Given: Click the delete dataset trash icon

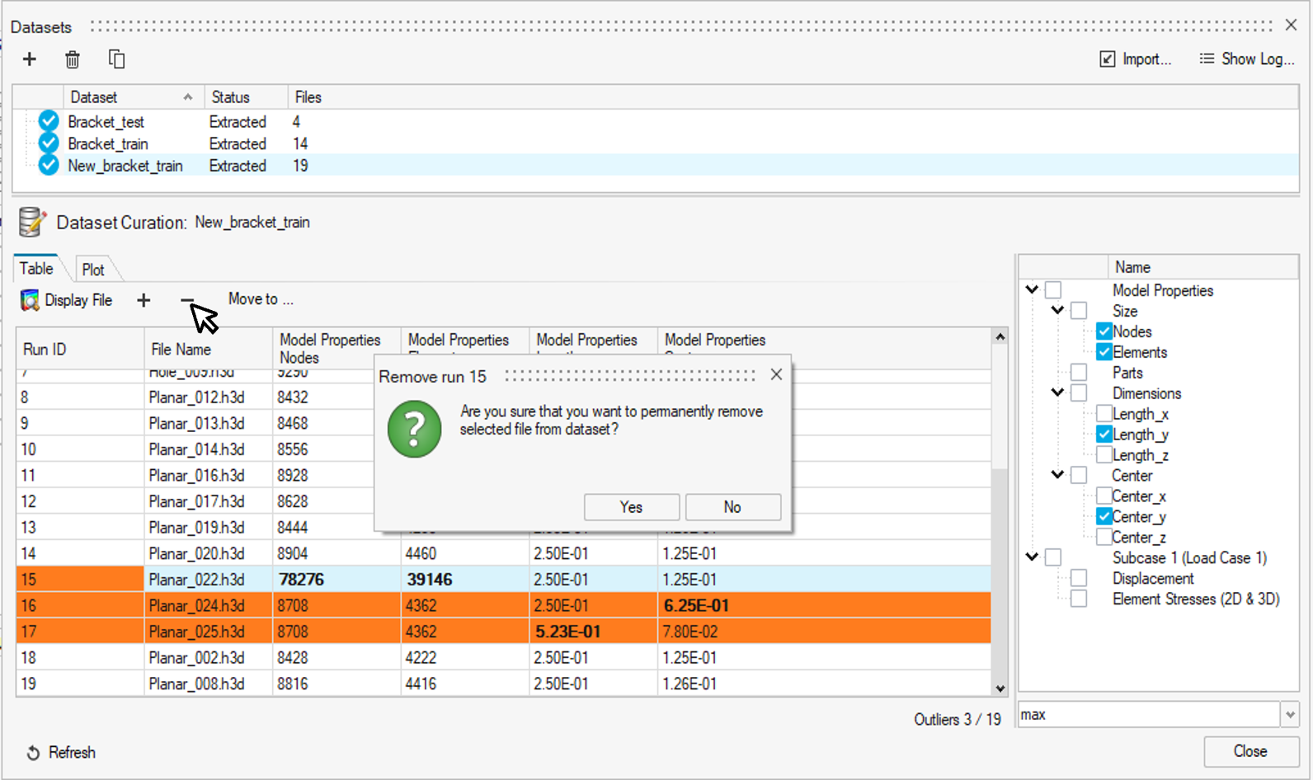Looking at the screenshot, I should tap(73, 59).
